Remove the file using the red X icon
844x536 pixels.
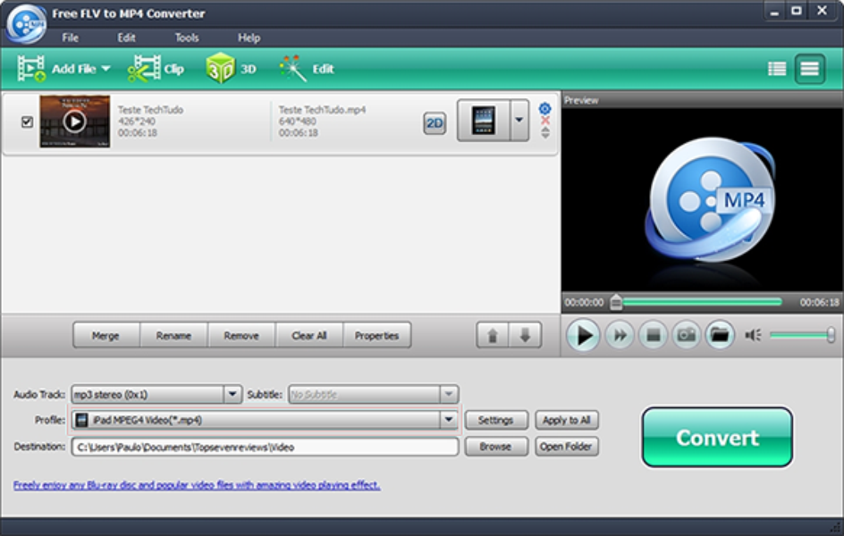pos(544,120)
